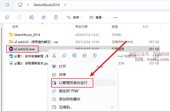This screenshot has width=170, height=111.
Task: Click the 291 KB size cell
Action: (154, 49)
